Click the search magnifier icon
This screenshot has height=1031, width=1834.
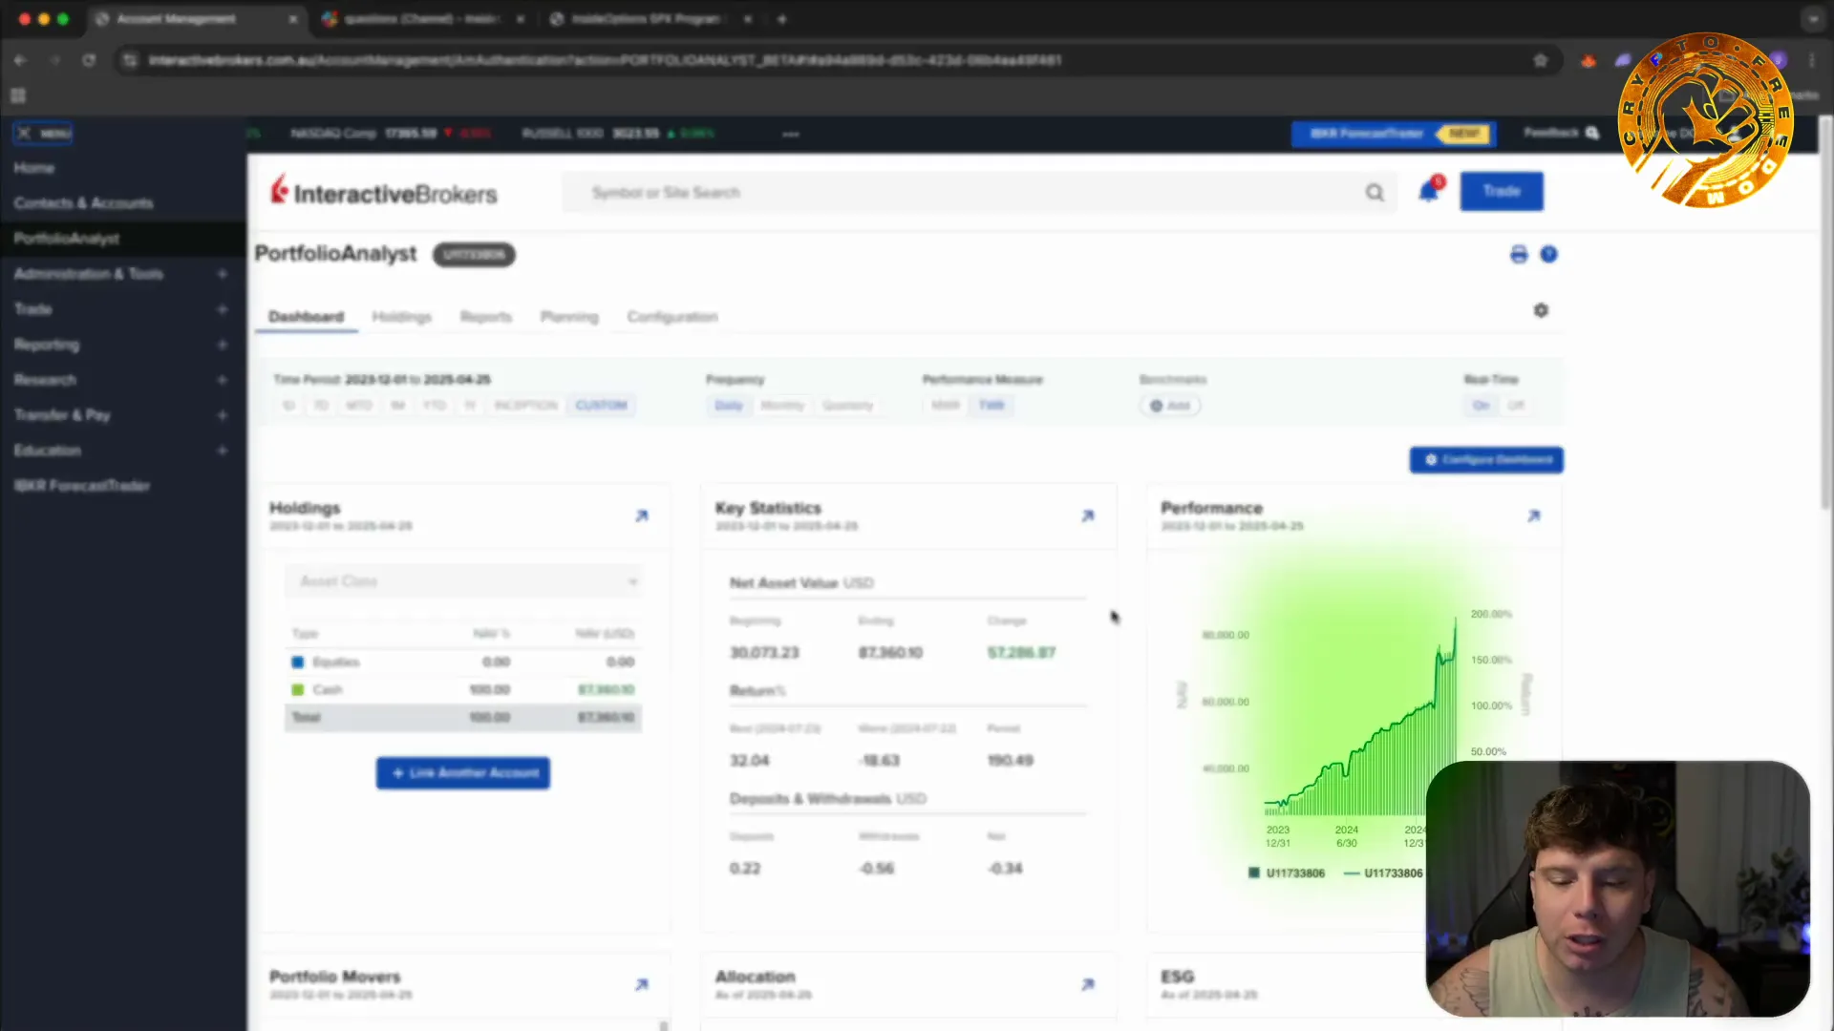tap(1375, 193)
